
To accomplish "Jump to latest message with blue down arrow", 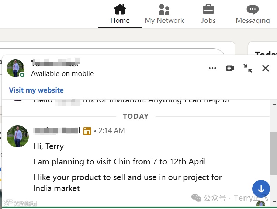I will pyautogui.click(x=261, y=189).
